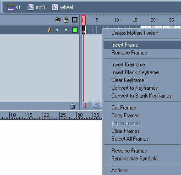Open Actions from the context menu

[143, 170]
